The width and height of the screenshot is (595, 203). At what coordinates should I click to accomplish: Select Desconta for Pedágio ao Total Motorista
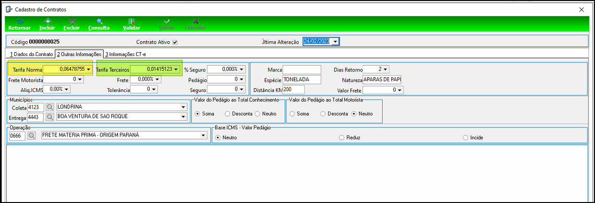click(x=323, y=114)
